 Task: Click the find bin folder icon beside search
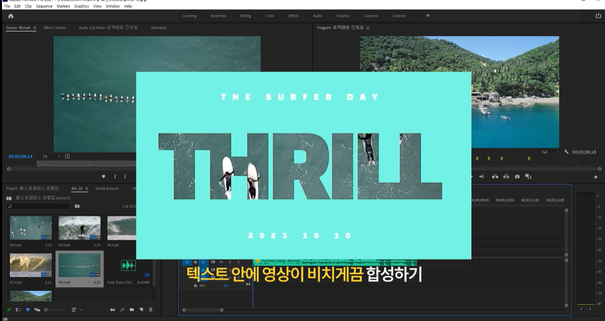pos(77,206)
